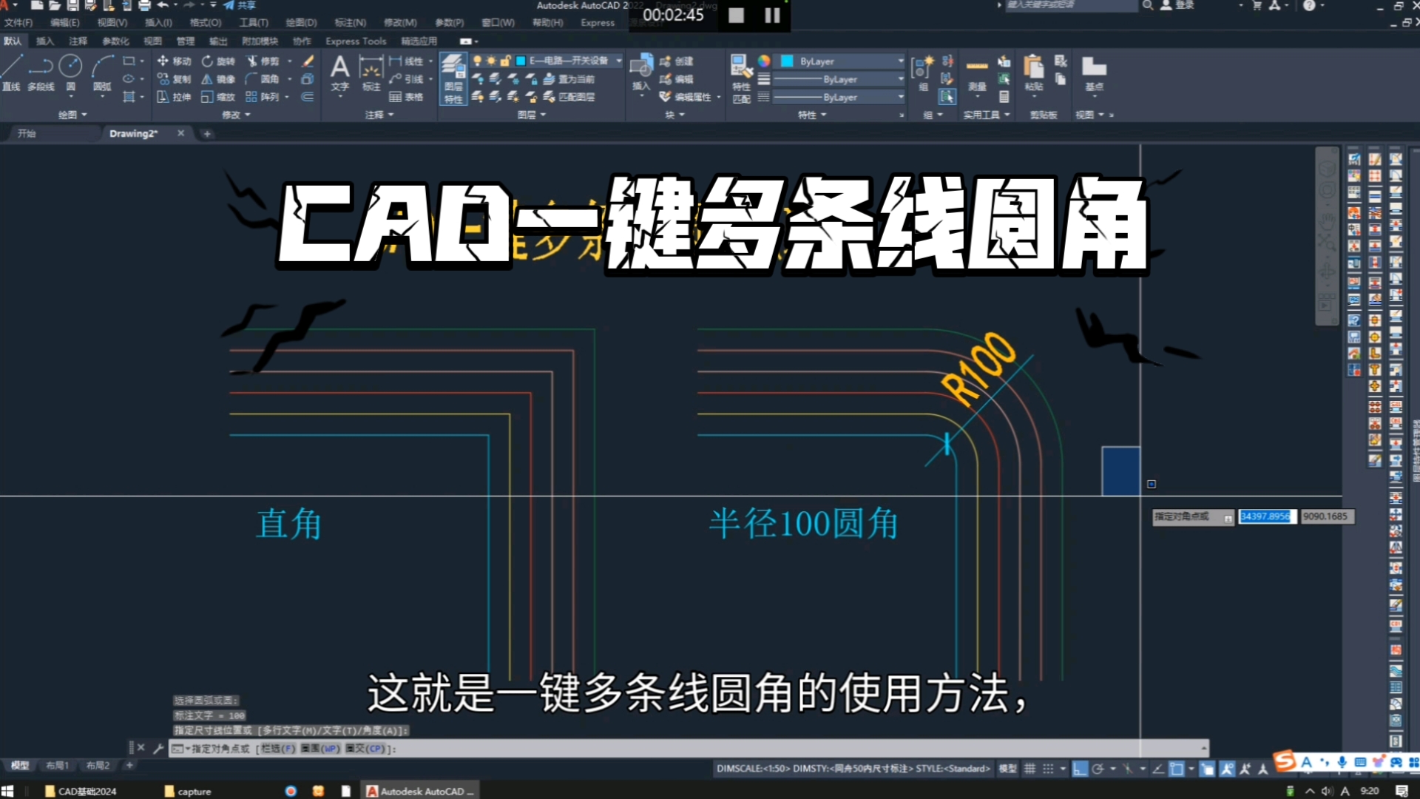
Task: Open the Layer Properties (图层特性) manager
Action: click(x=453, y=78)
